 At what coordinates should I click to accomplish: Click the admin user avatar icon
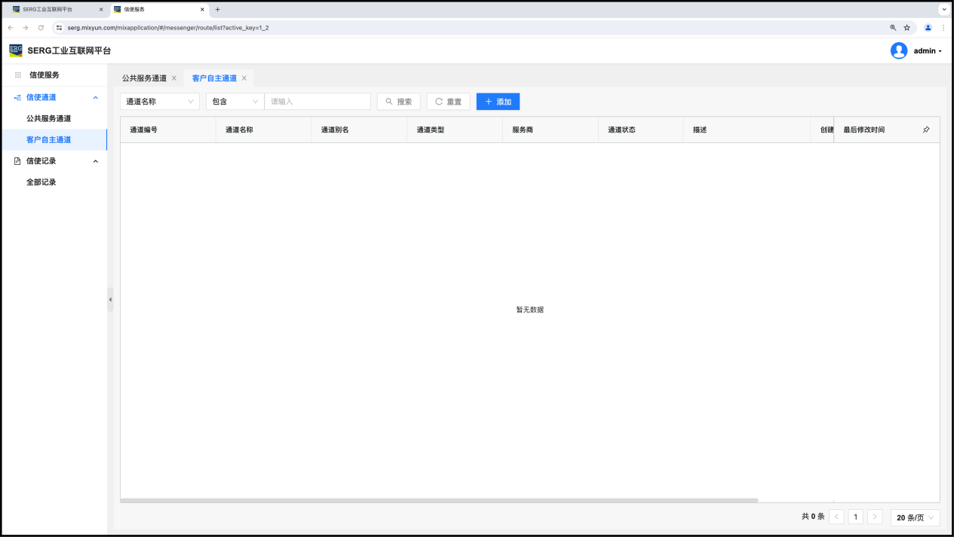(898, 50)
